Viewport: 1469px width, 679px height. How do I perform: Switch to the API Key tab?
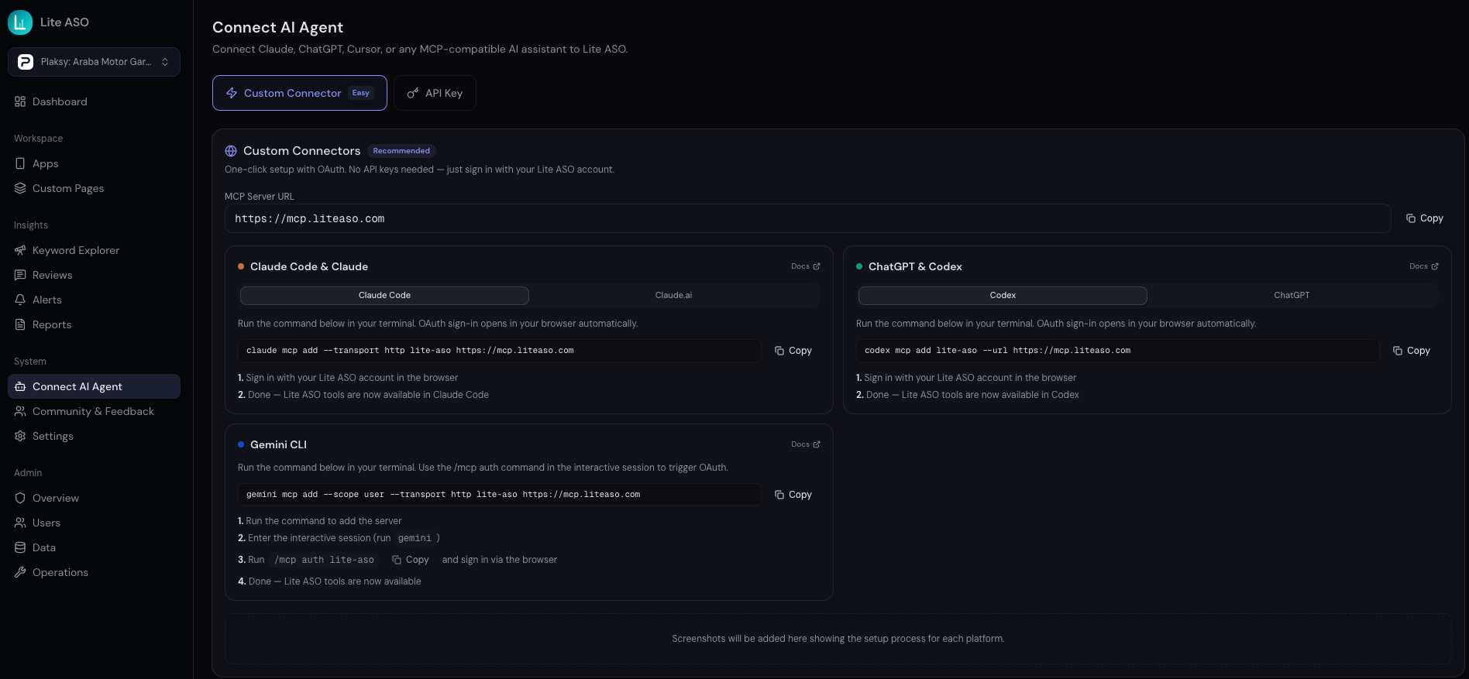point(435,93)
